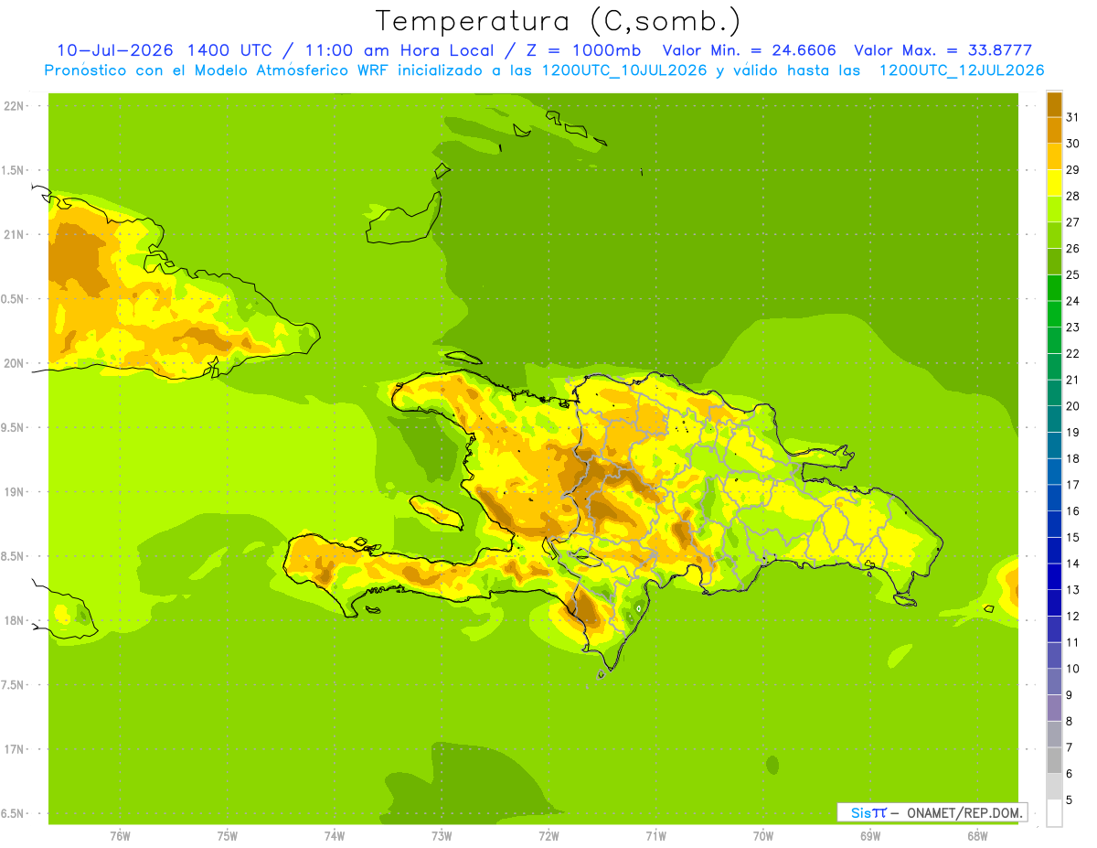The height and width of the screenshot is (848, 1097).
Task: Click the 'Valor Max. = 33.8777' readout
Action: click(943, 50)
